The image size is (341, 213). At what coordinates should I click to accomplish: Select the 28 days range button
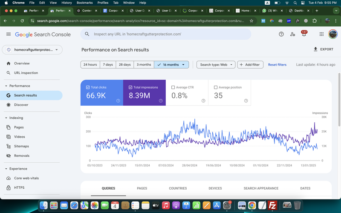click(x=125, y=65)
